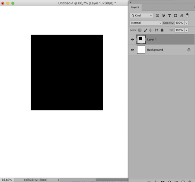Viewport: 195px width, 182px height.
Task: Lock image pixels brush icon
Action: pyautogui.click(x=146, y=30)
